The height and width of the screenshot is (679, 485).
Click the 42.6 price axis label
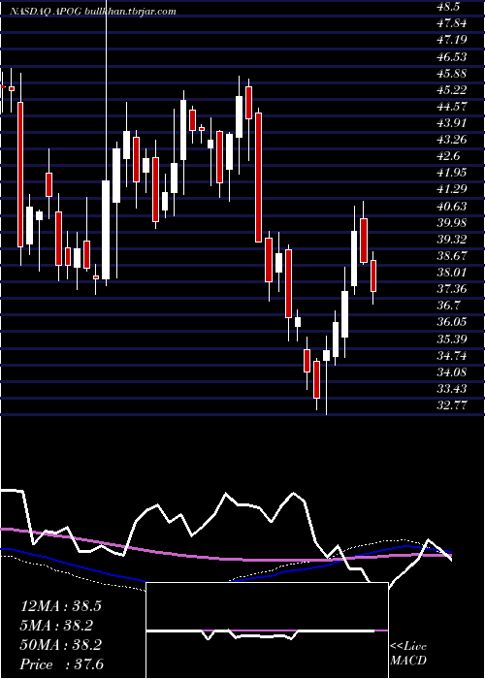tap(449, 156)
